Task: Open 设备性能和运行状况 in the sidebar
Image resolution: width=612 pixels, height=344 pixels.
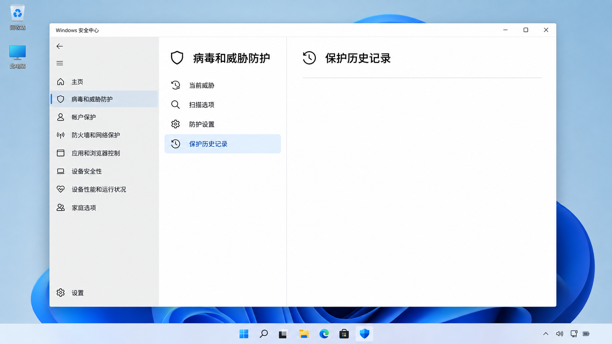Action: pos(104,189)
